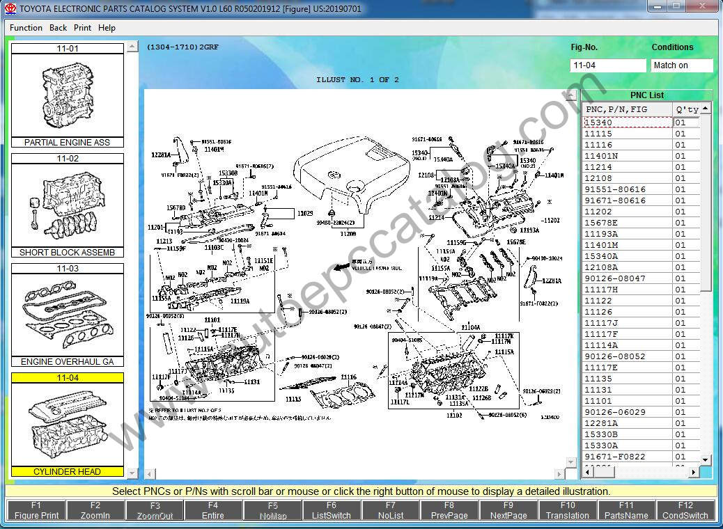Select part 91551-80616 in list
Viewport: 723px width, 529px height.
click(641, 189)
